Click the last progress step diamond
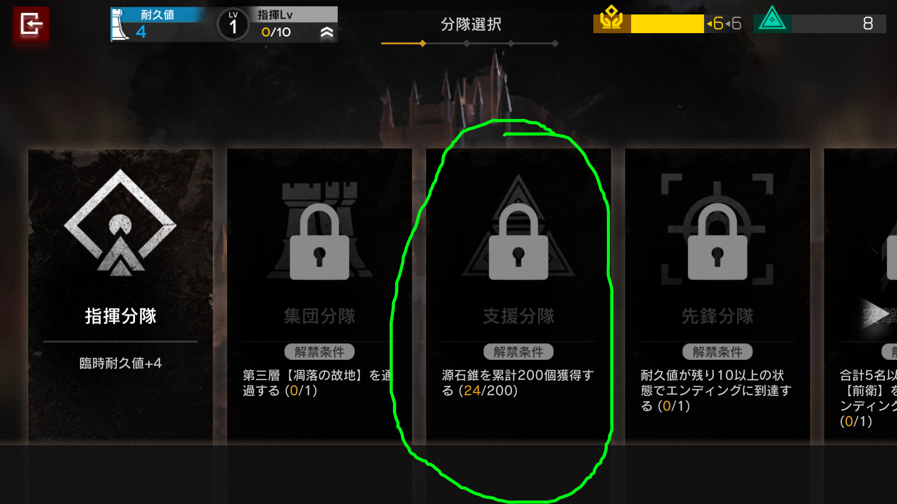897x504 pixels. point(555,43)
